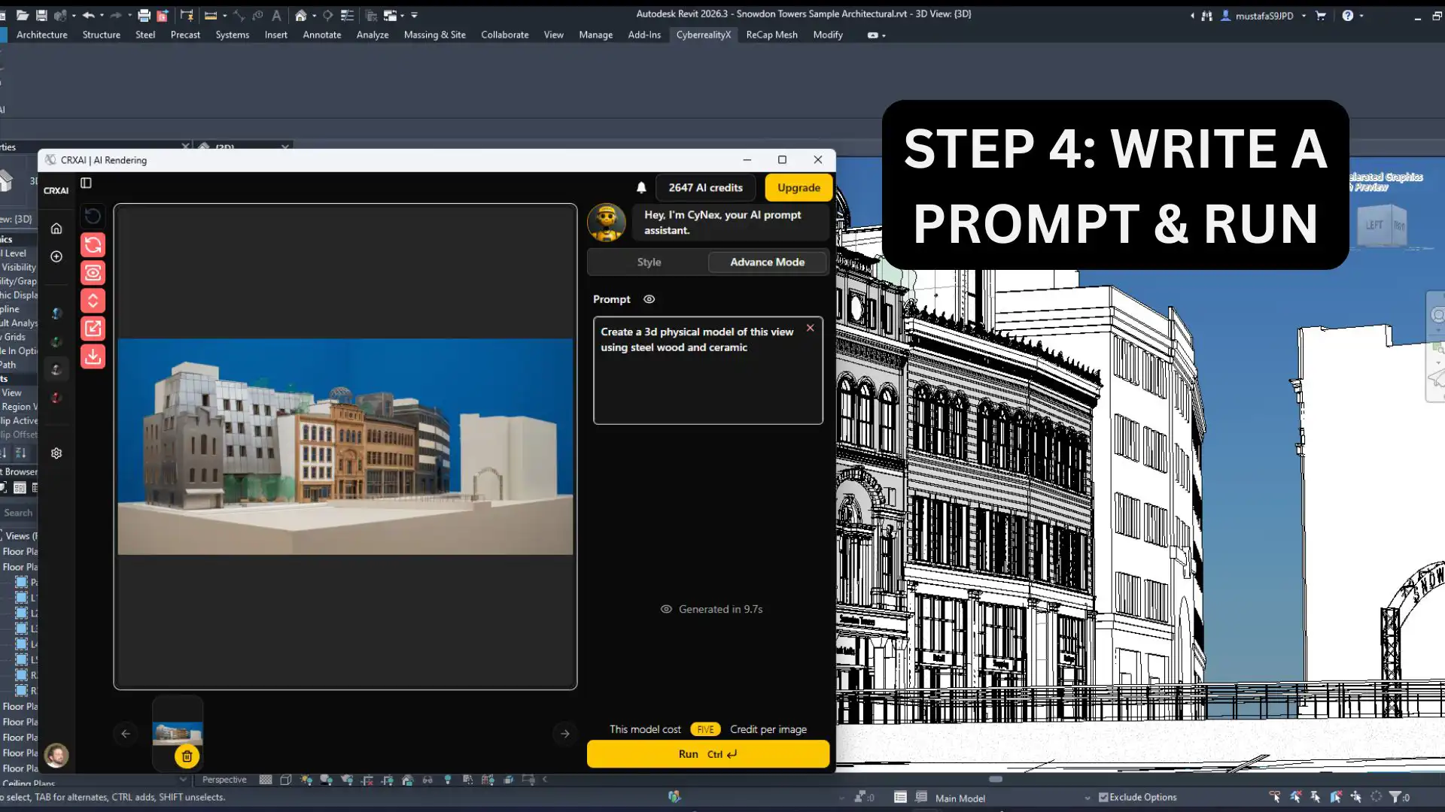1445x812 pixels.
Task: Click the Upgrade button
Action: click(x=798, y=188)
